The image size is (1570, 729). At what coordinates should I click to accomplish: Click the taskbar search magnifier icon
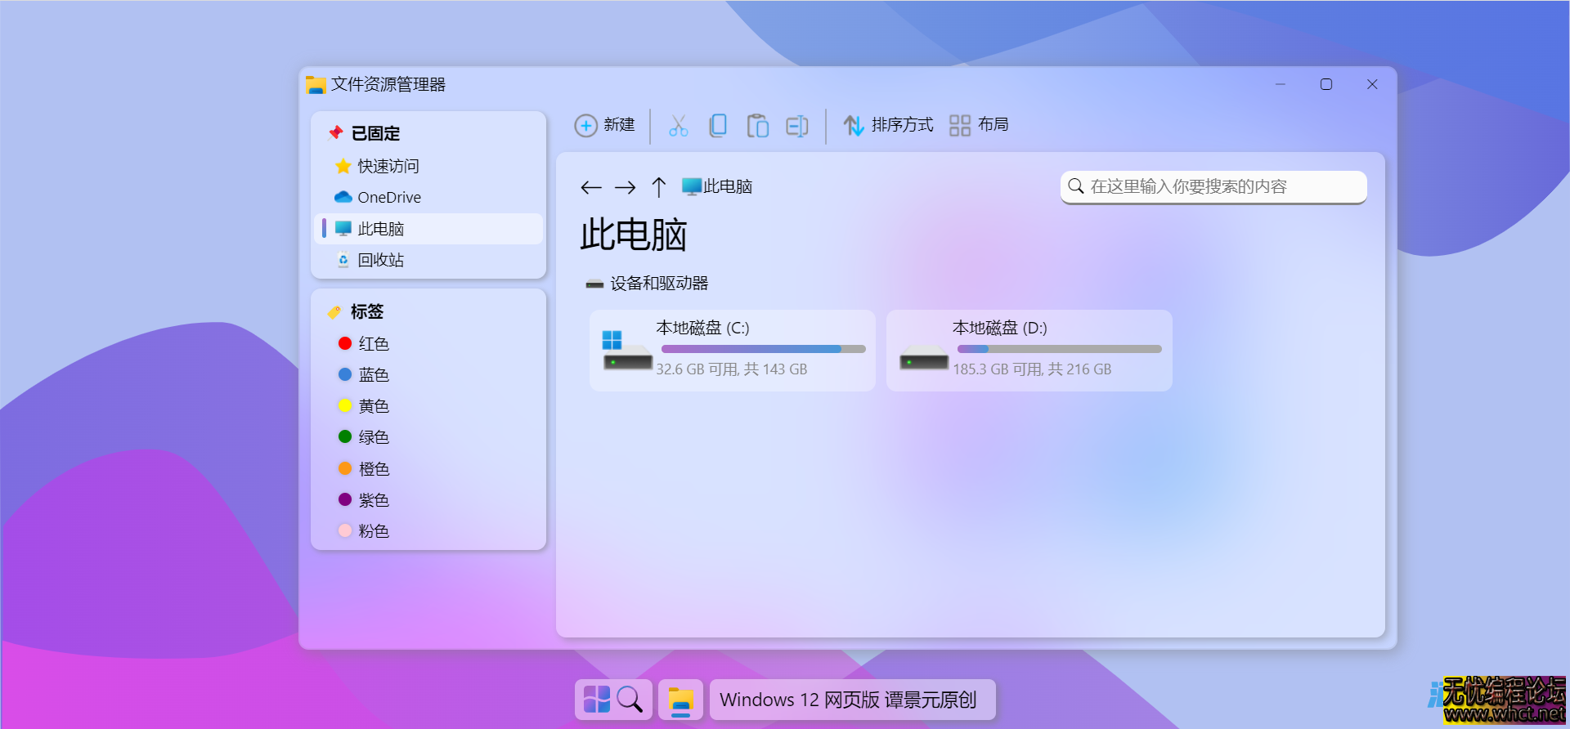[x=630, y=700]
